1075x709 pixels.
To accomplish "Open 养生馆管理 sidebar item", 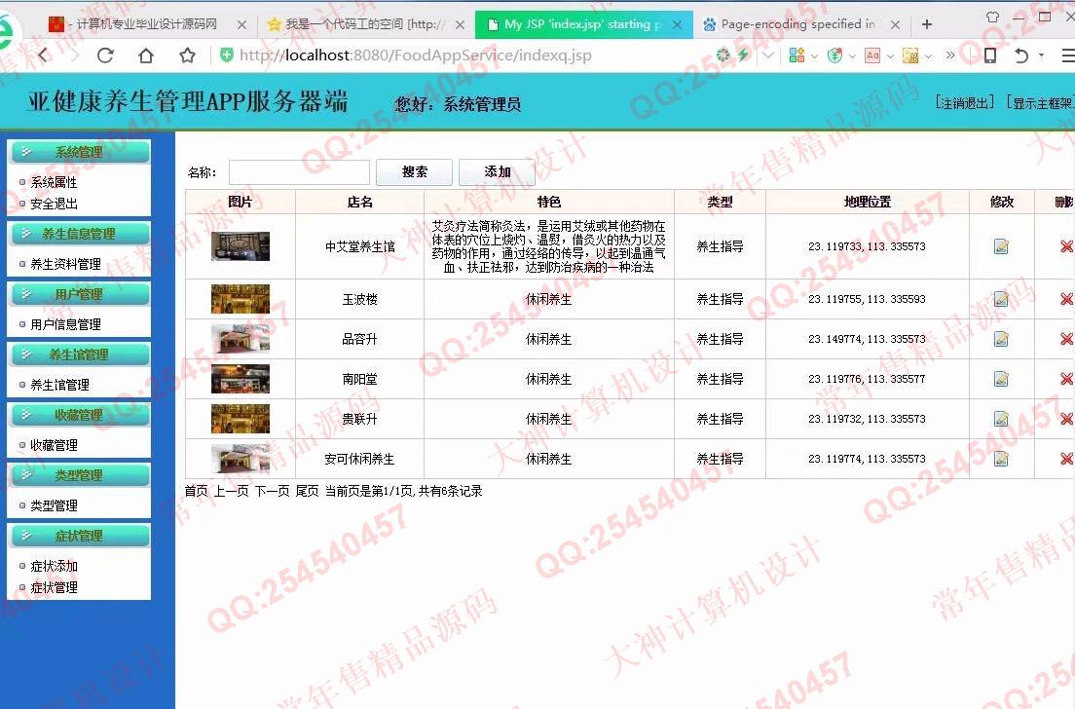I will (59, 385).
